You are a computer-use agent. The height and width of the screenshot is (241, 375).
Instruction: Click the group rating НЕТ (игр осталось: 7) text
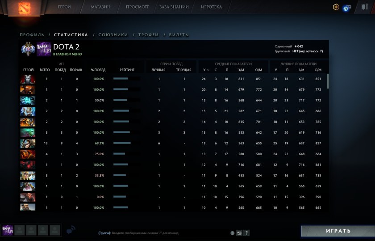(x=308, y=51)
